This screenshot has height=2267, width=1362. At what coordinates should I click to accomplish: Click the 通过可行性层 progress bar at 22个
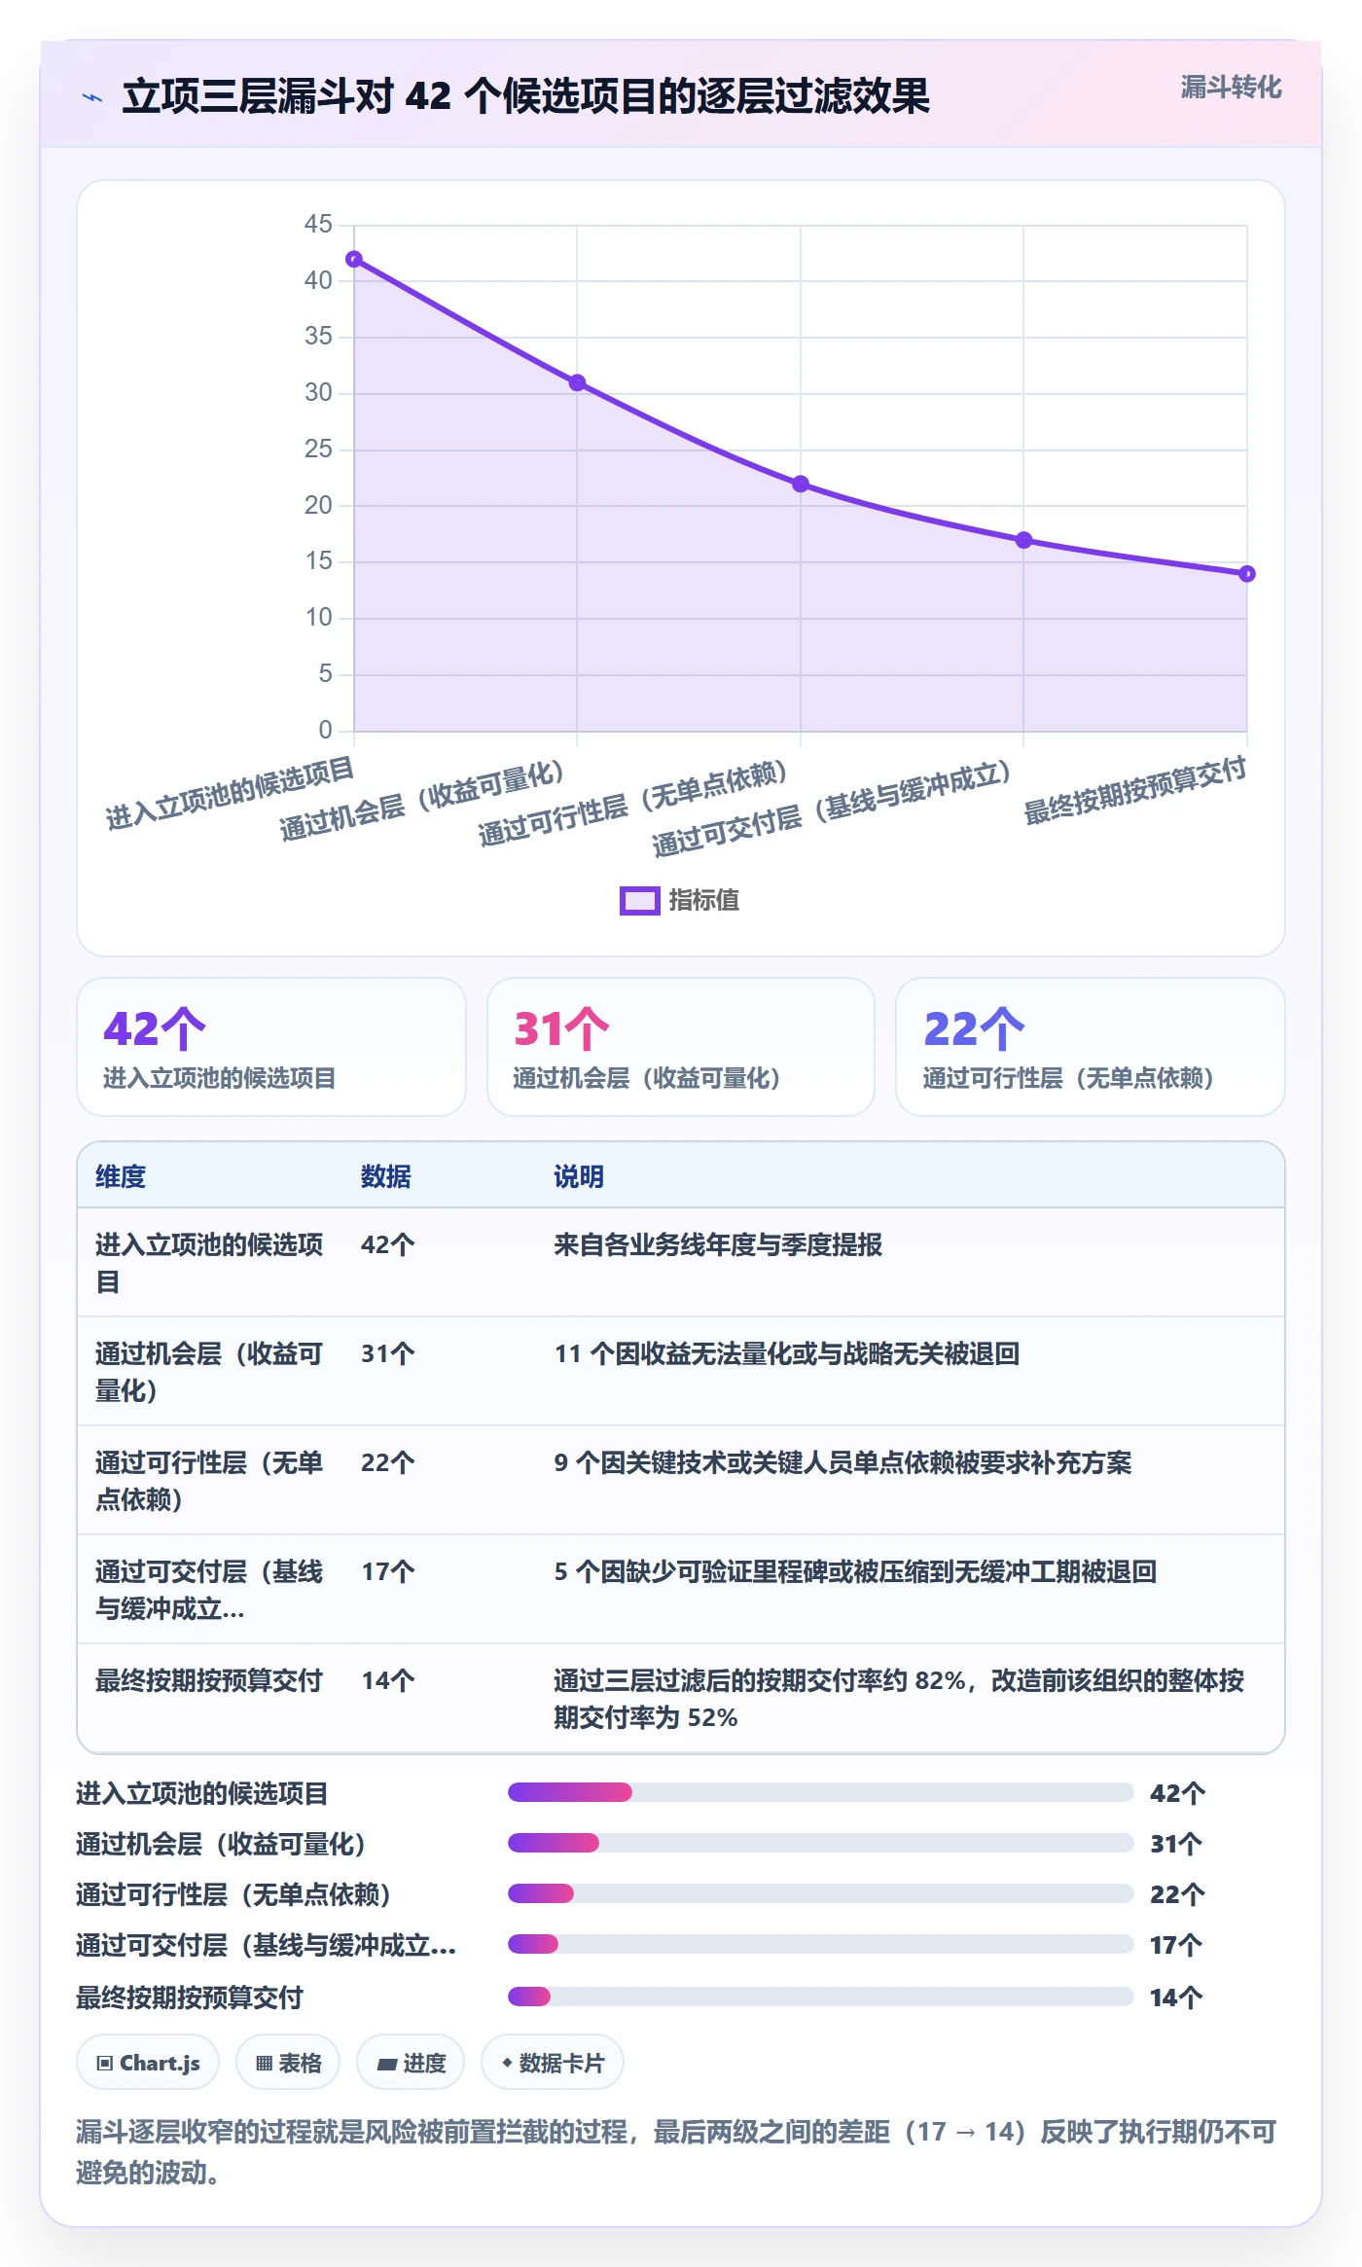[820, 1893]
